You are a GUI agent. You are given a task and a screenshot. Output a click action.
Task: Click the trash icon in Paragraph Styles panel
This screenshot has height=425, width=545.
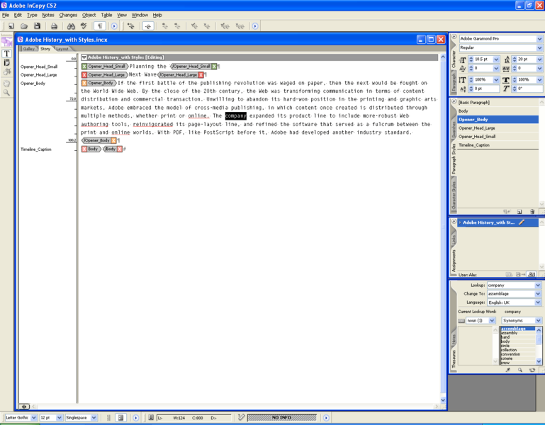click(x=532, y=211)
